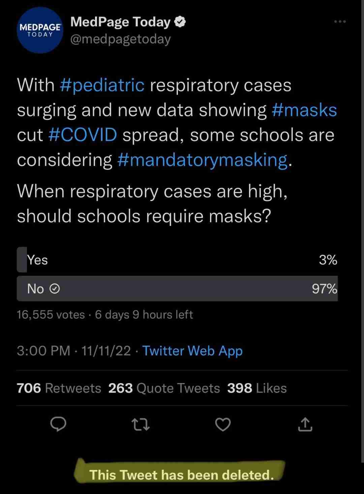Click the Twitter Web App source link
The height and width of the screenshot is (494, 364).
click(192, 351)
